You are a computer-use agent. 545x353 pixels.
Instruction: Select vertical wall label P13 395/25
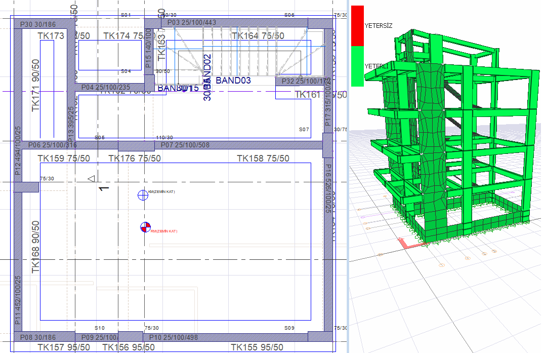71,123
